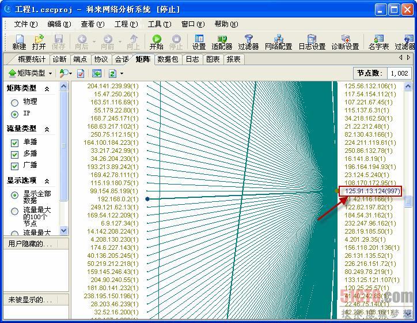417x323 pixels.
Task: Click the 用户隐藏的... column header
Action: coord(31,243)
